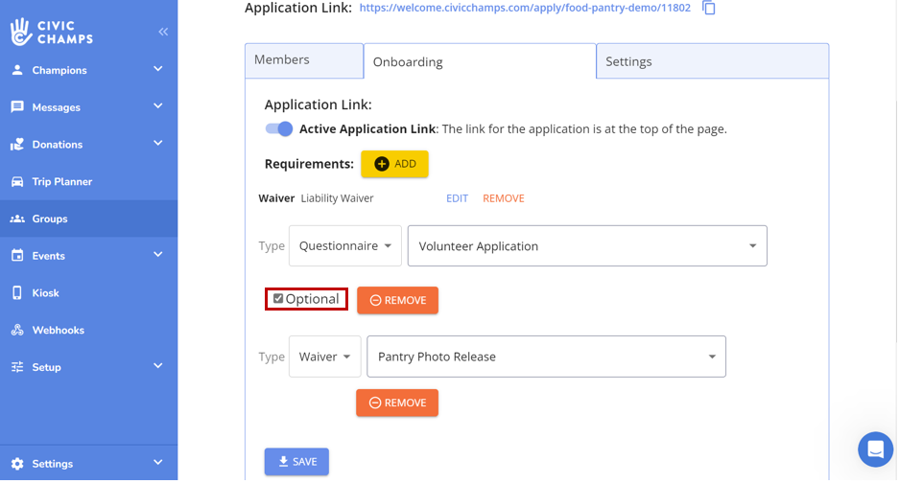This screenshot has height=484, width=899.
Task: Open the Volunteer Application dropdown
Action: [x=586, y=246]
